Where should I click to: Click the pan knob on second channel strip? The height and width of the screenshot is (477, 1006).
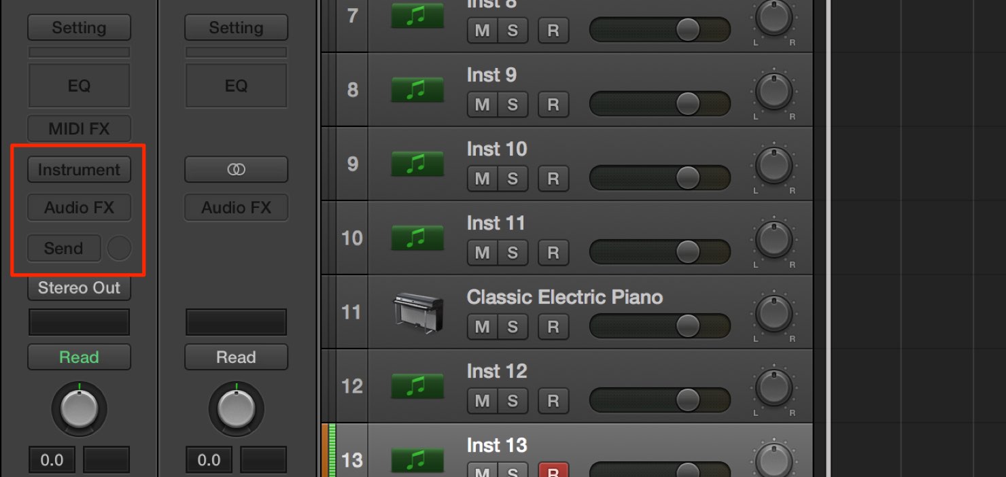click(x=236, y=409)
